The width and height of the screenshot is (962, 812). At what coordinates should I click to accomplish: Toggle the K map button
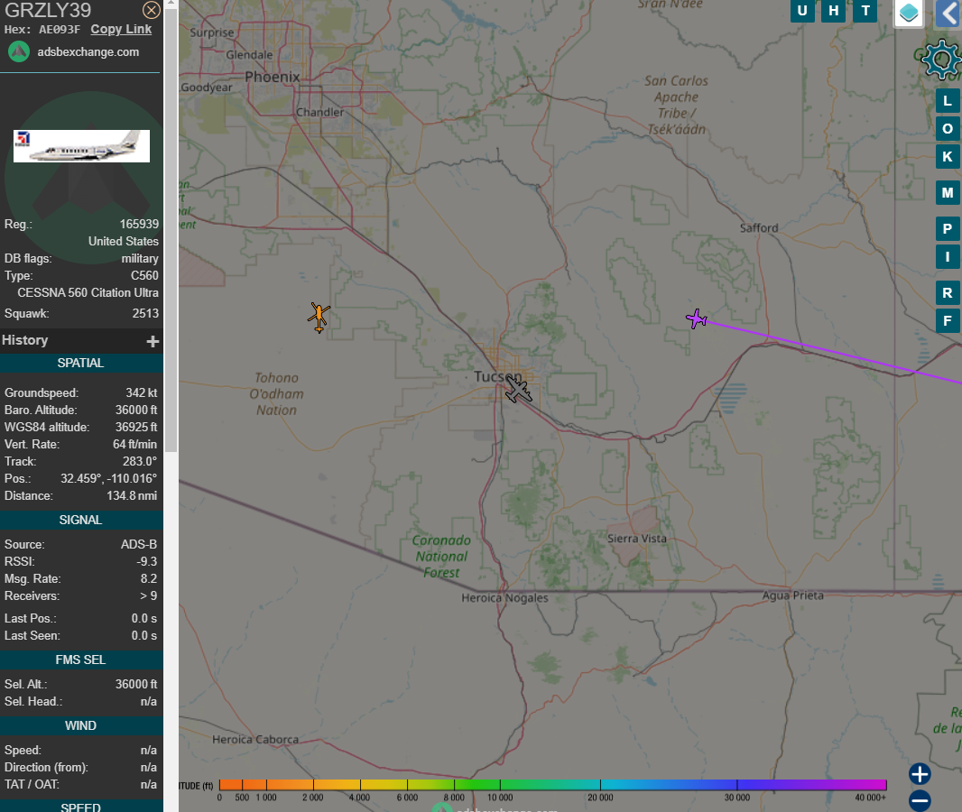[948, 157]
